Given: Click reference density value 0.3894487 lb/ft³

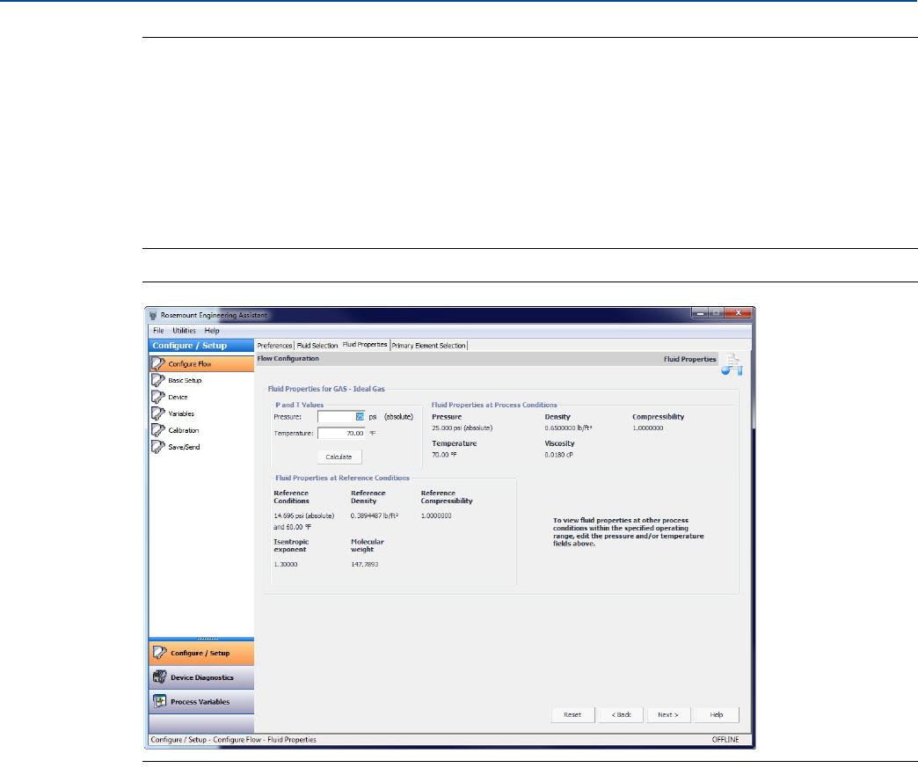Looking at the screenshot, I should [x=375, y=516].
